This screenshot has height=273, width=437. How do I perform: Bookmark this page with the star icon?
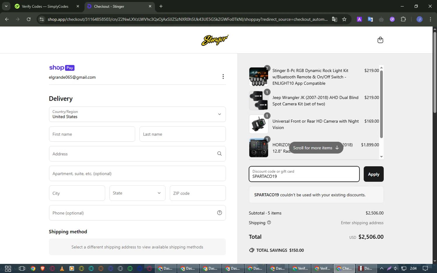344,19
